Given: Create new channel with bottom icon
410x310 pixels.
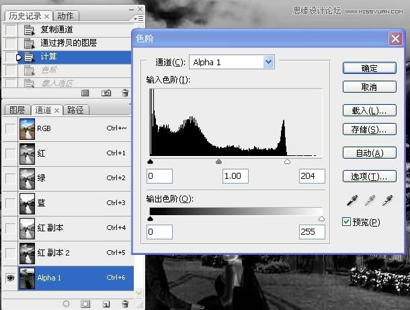Looking at the screenshot, I should pyautogui.click(x=105, y=303).
